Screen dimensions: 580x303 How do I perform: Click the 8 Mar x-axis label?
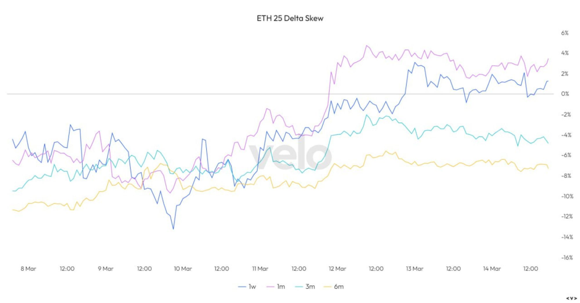tap(28, 268)
